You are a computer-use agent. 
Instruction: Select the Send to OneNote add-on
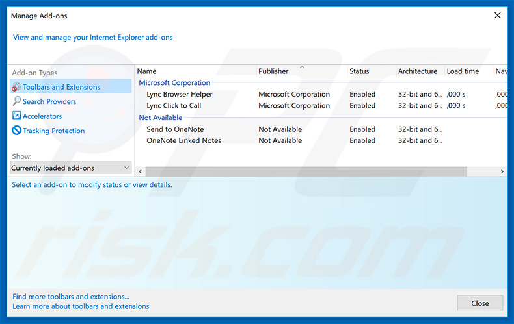(x=175, y=129)
